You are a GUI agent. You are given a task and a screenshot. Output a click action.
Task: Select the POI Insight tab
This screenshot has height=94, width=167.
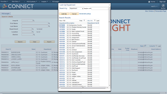tap(5, 14)
